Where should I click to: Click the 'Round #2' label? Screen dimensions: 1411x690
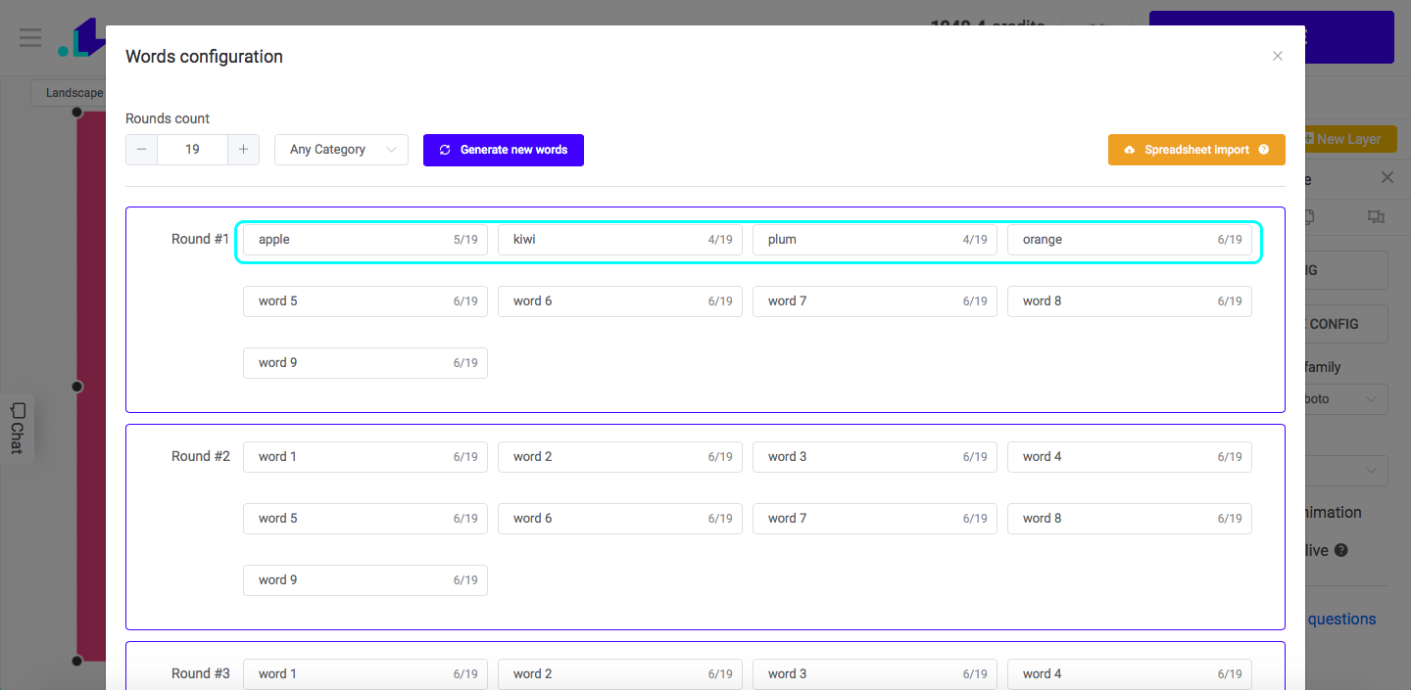pyautogui.click(x=200, y=456)
